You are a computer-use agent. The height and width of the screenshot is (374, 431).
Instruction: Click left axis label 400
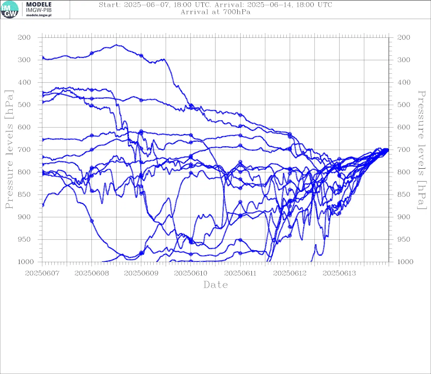tap(24, 82)
